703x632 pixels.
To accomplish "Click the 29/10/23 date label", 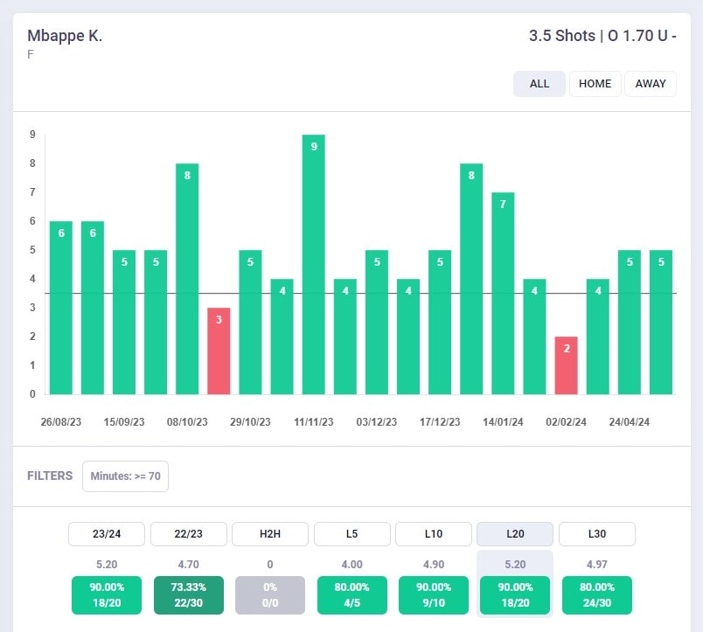I will tap(250, 422).
